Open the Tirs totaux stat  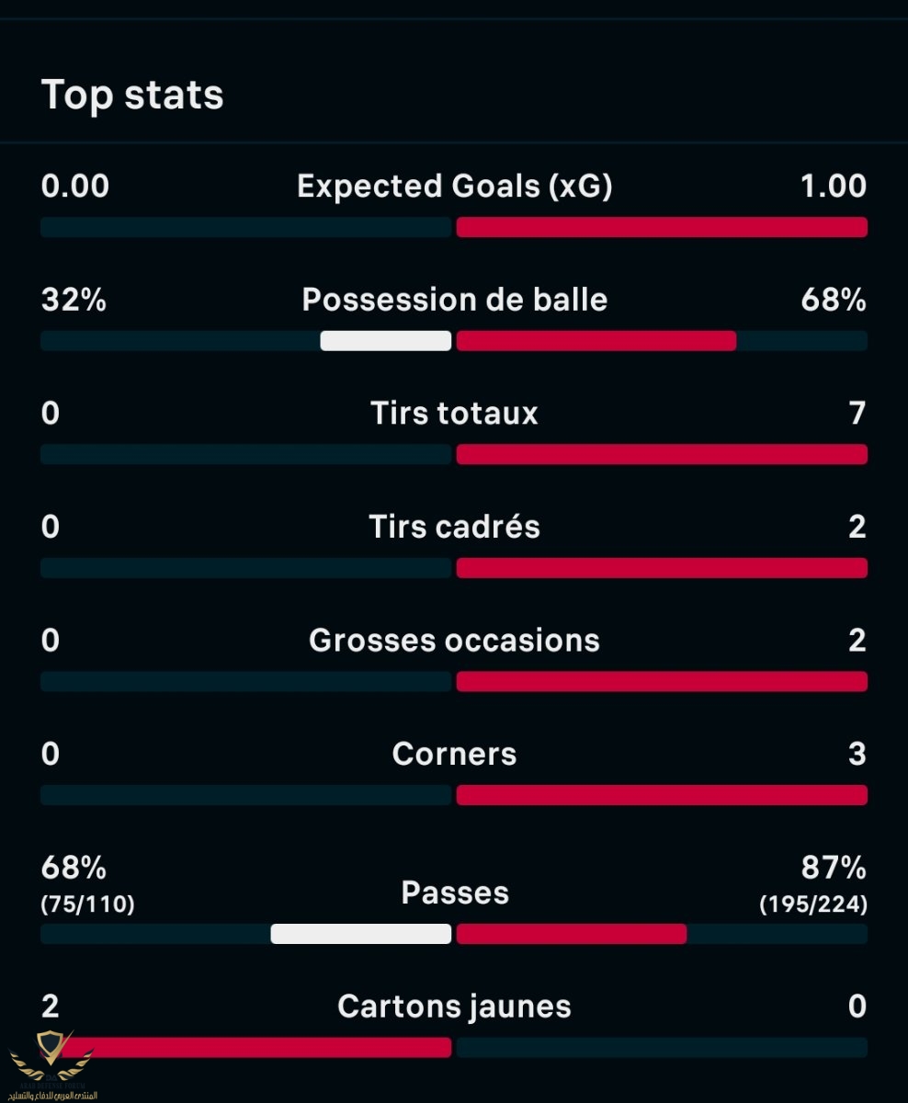tap(454, 413)
